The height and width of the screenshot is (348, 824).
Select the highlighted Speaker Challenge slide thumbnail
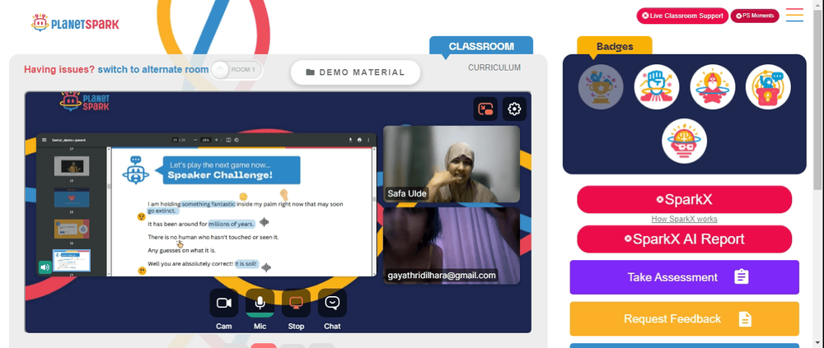[x=72, y=260]
